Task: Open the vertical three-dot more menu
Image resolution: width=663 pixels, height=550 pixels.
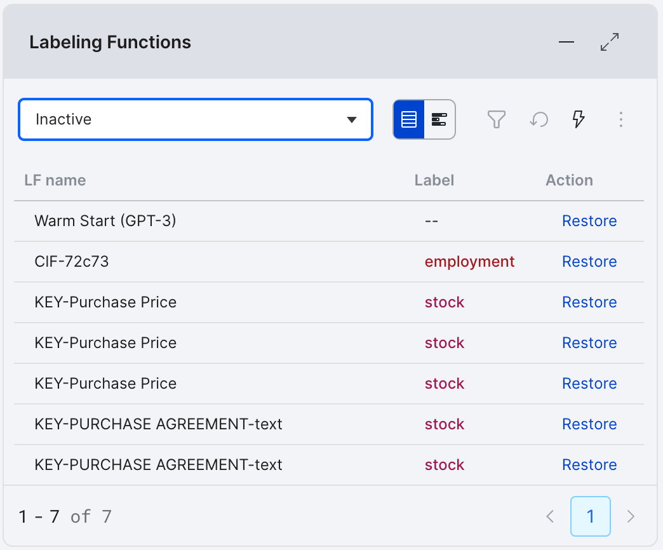Action: click(x=620, y=119)
